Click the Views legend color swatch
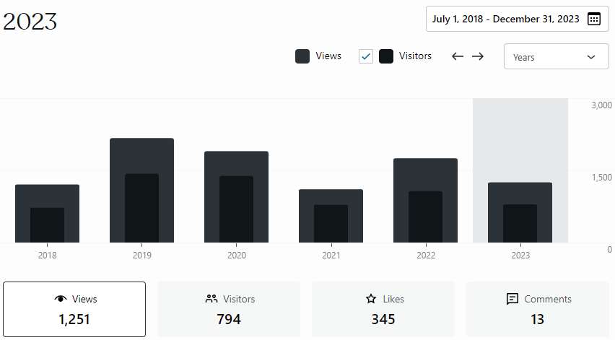This screenshot has height=340, width=615. click(302, 56)
